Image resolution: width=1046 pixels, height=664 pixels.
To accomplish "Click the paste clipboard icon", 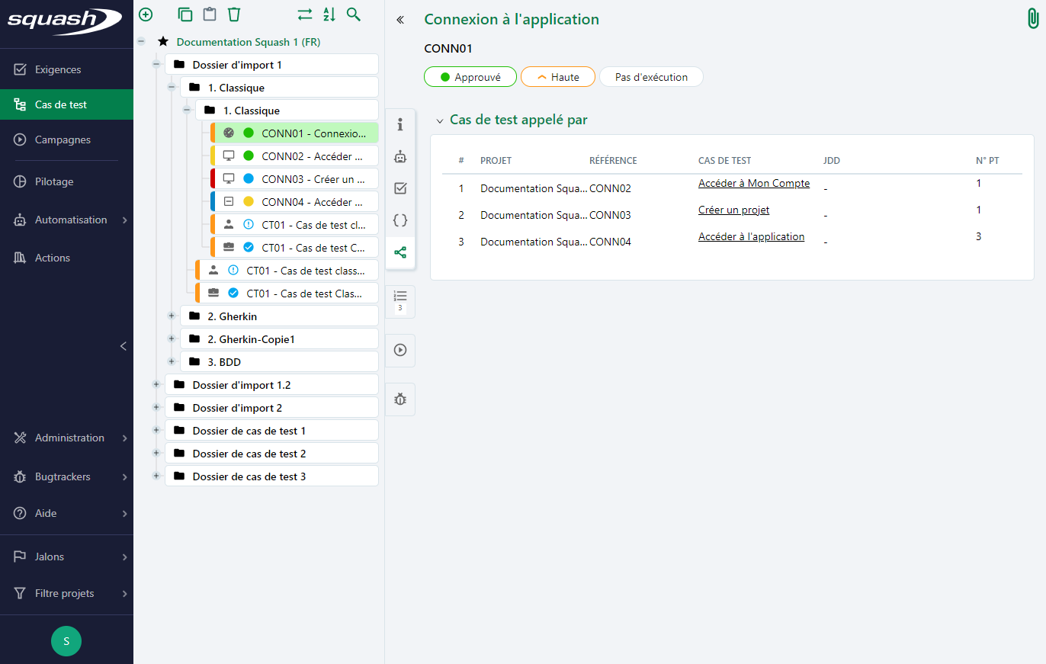I will click(209, 14).
